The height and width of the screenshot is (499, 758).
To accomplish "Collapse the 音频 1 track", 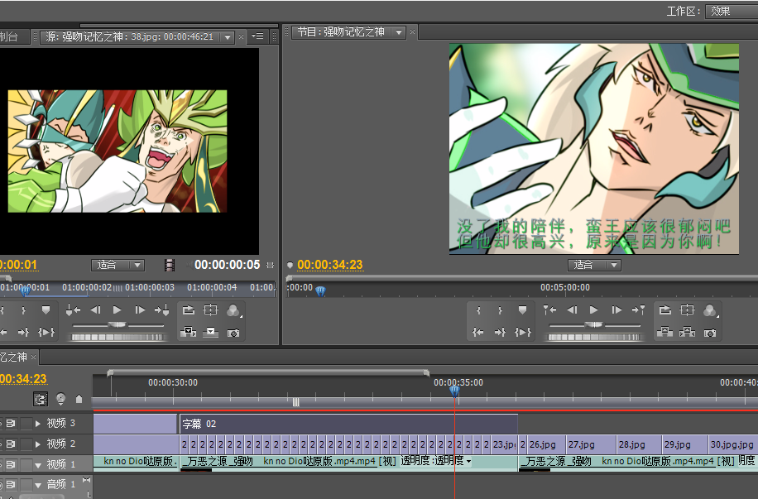I will coord(38,485).
